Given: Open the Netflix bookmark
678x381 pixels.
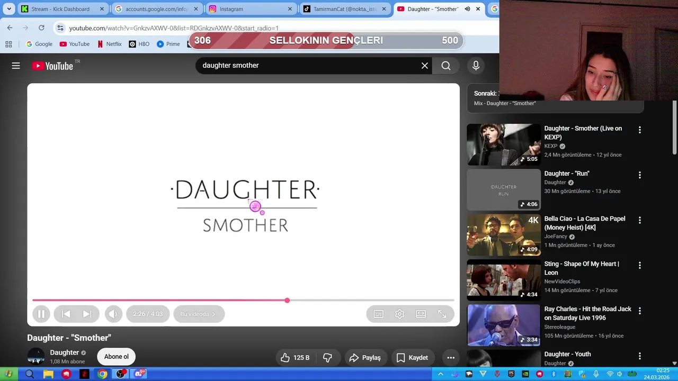Looking at the screenshot, I should click(x=110, y=44).
